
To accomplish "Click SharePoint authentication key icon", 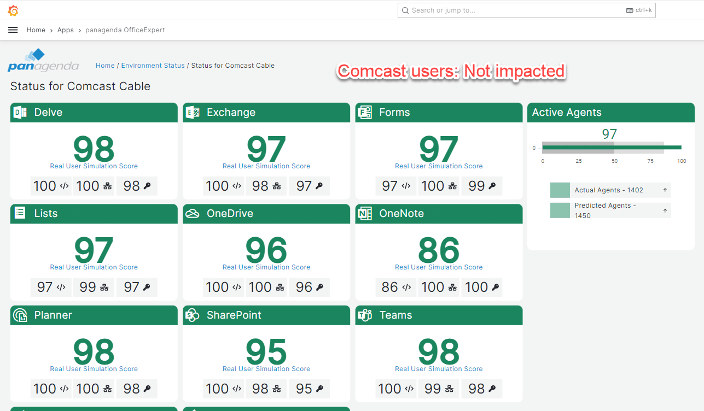I will pyautogui.click(x=319, y=389).
